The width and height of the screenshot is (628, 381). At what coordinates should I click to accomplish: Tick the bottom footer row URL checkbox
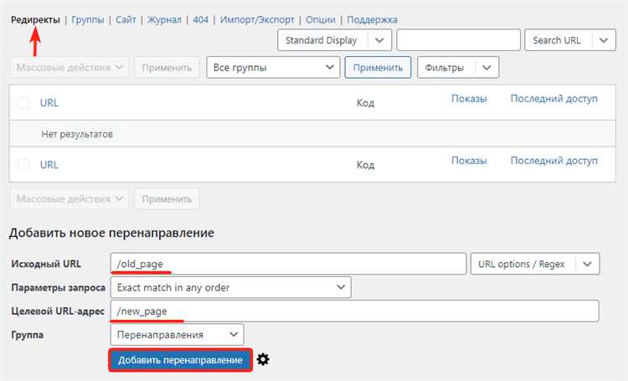click(x=23, y=164)
